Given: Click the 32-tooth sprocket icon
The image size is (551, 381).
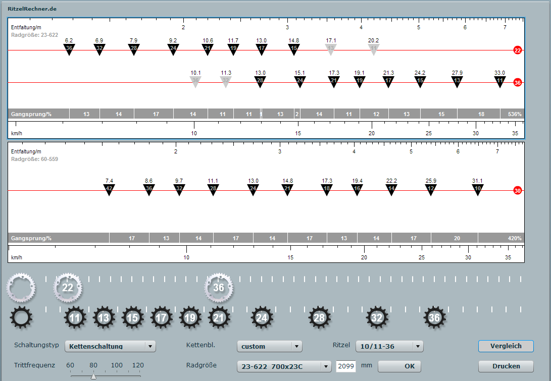Looking at the screenshot, I should (x=377, y=318).
